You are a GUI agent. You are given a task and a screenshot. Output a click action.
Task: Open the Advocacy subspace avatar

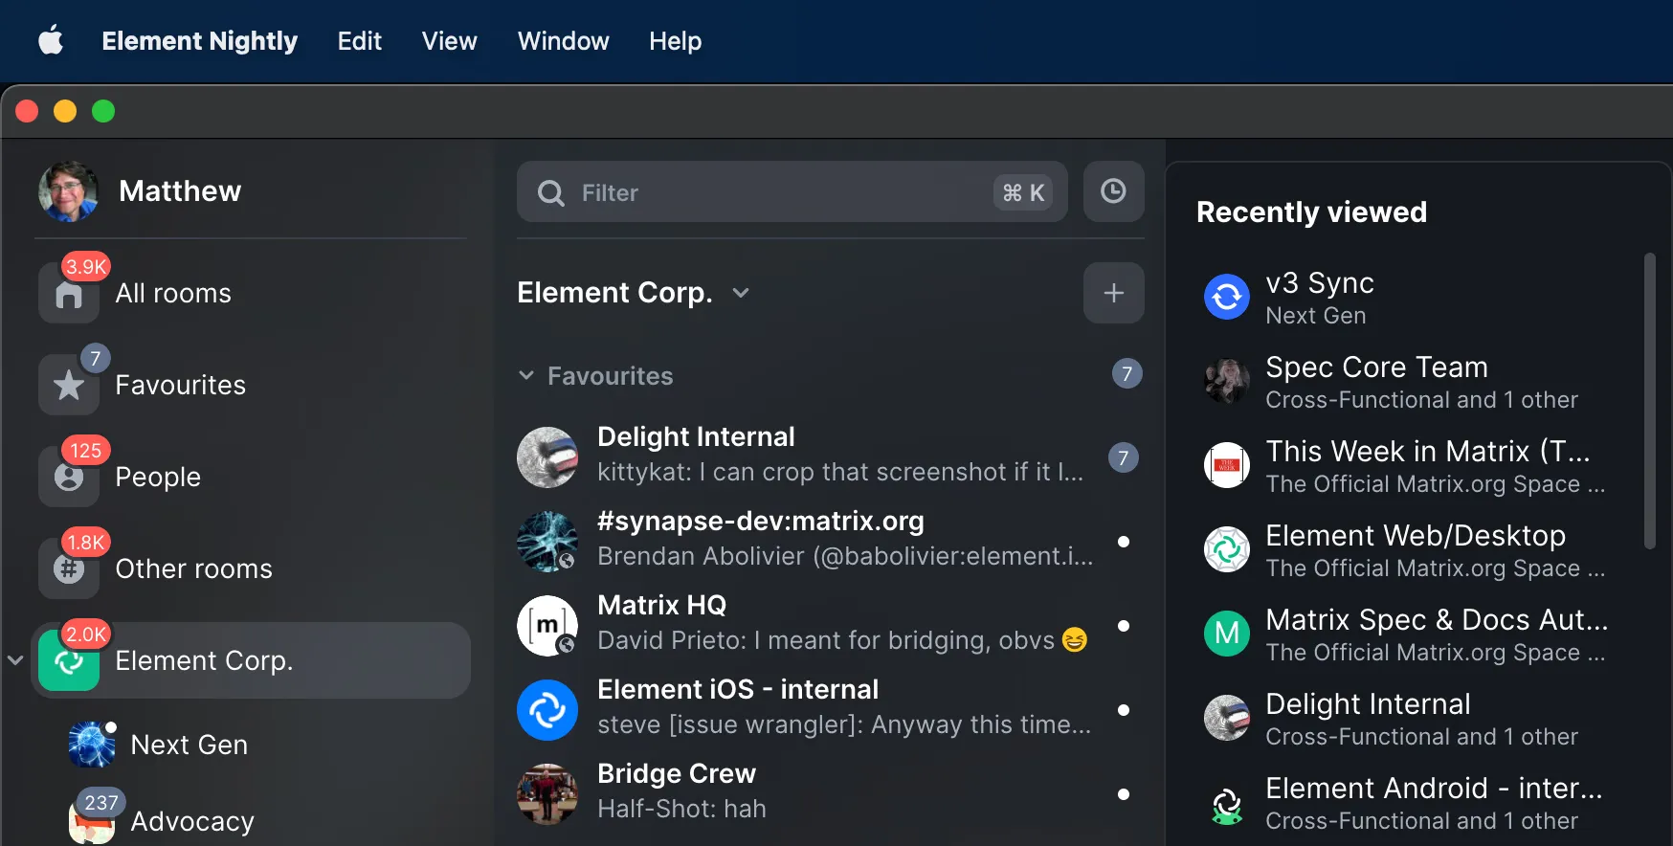(92, 821)
